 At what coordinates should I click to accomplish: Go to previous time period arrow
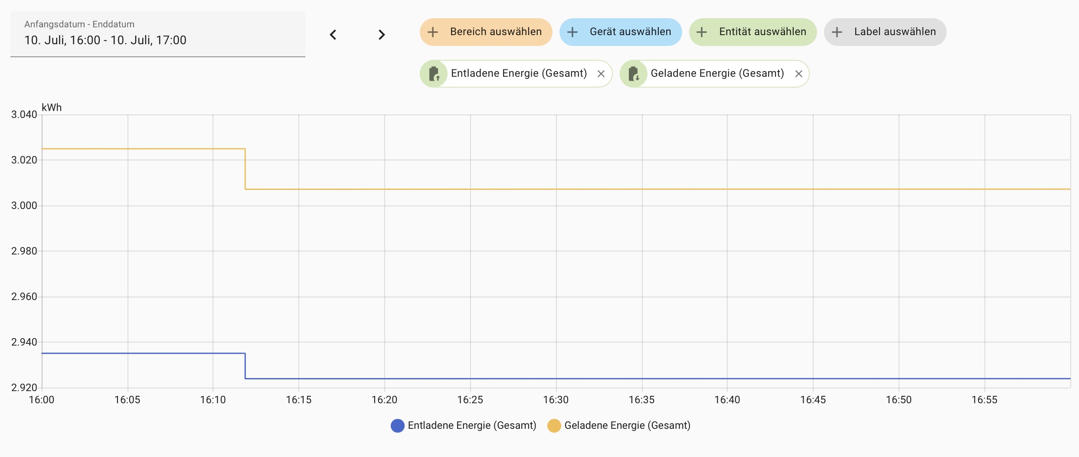(333, 35)
